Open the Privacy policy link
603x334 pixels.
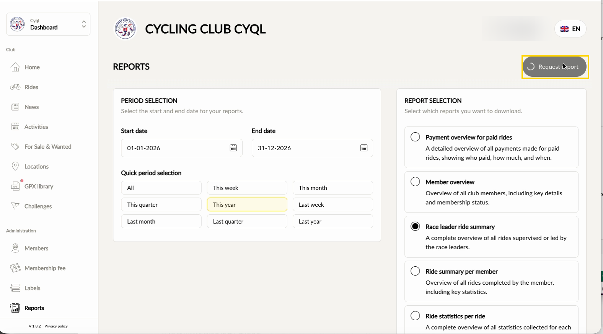click(x=56, y=326)
